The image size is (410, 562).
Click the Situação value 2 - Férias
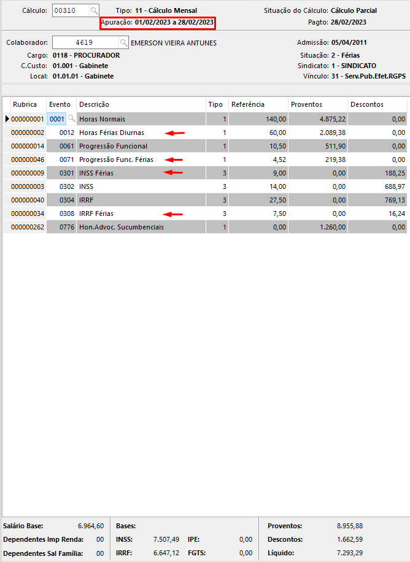pos(346,56)
